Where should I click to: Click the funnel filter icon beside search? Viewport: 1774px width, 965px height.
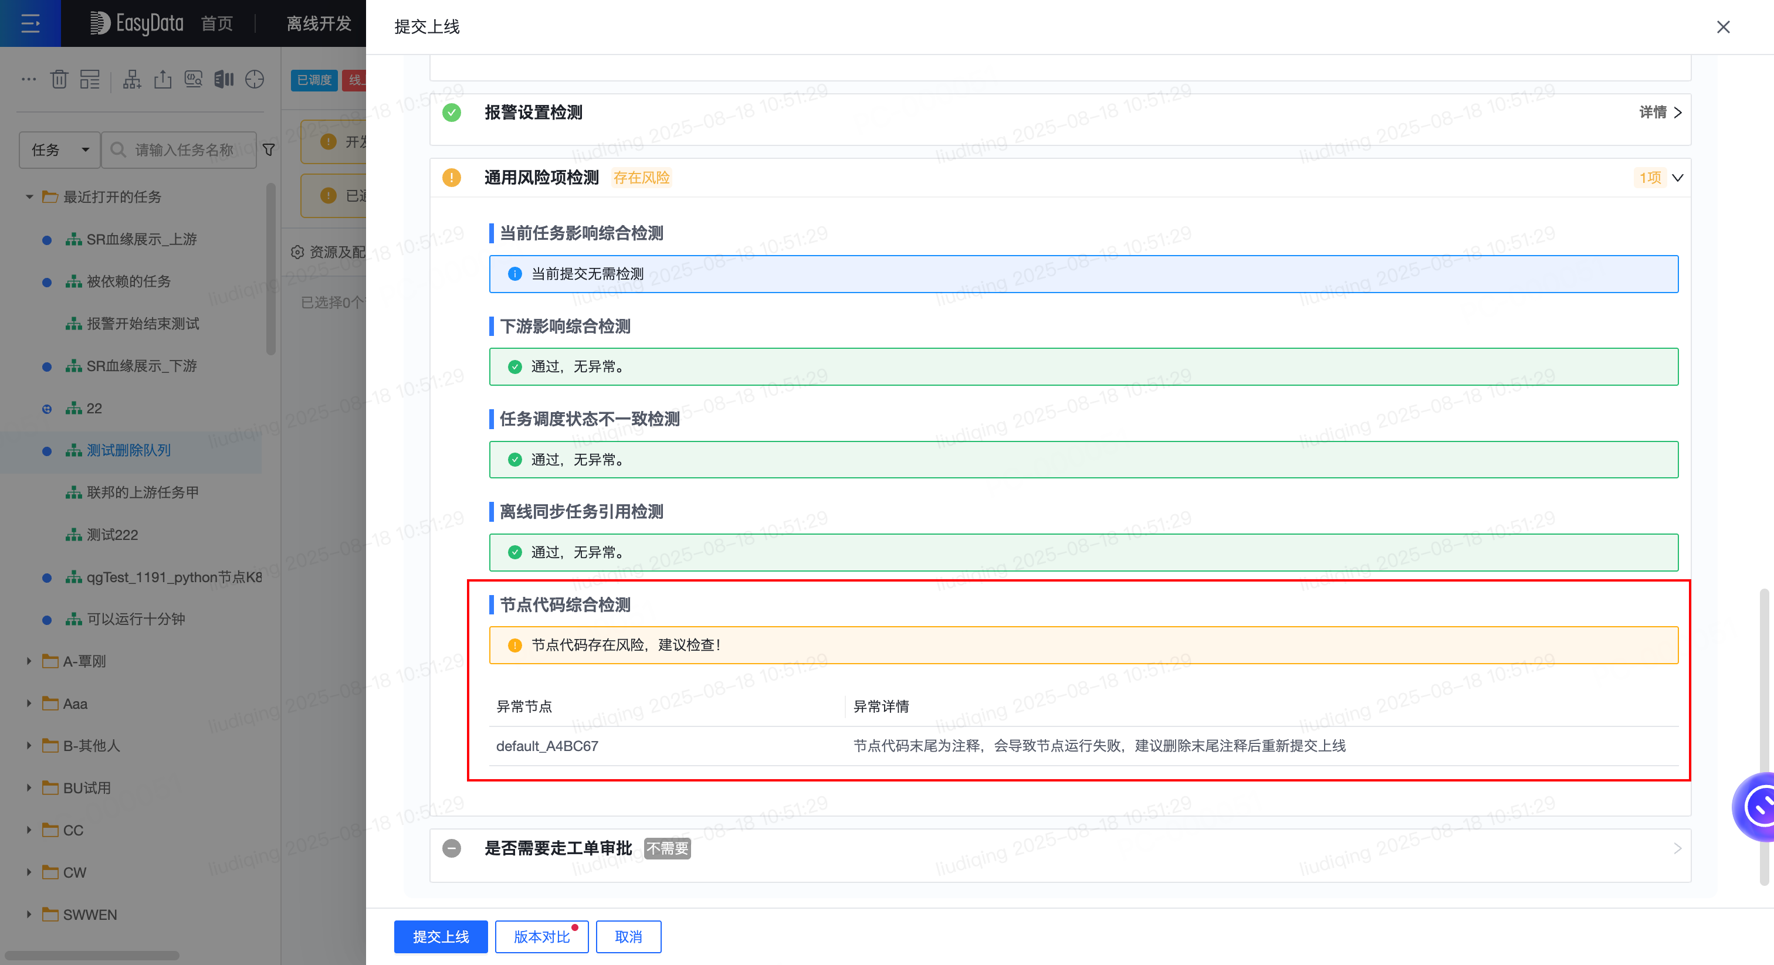pos(269,149)
